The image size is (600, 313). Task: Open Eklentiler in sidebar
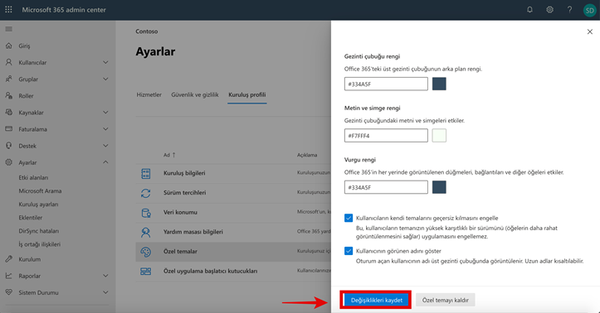[x=31, y=218]
